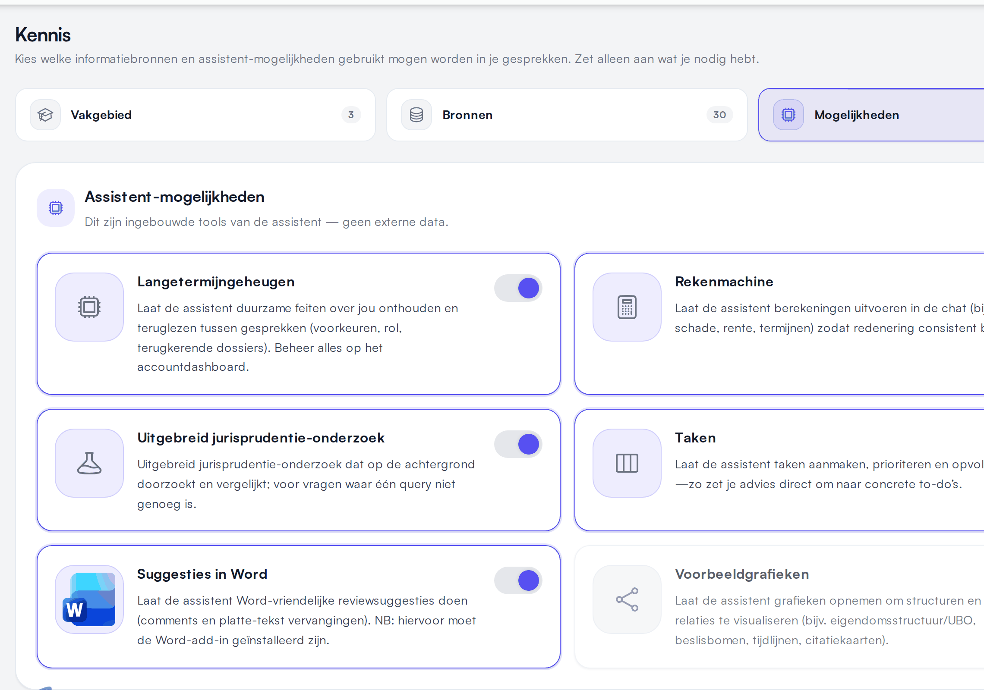Click the Word-add-in description text
Image resolution: width=984 pixels, height=690 pixels.
306,621
